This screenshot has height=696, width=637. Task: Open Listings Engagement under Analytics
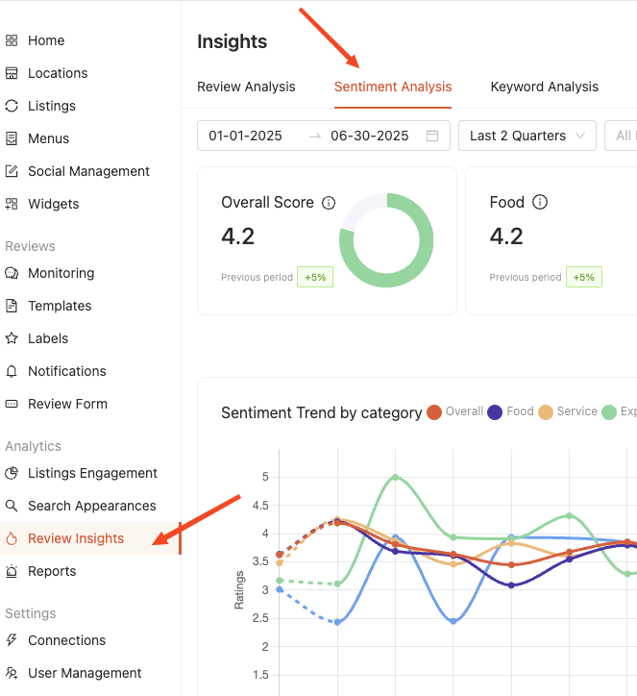92,473
